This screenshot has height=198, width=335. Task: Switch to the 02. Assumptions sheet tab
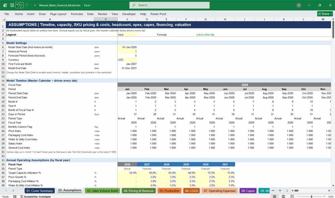[x=70, y=190]
